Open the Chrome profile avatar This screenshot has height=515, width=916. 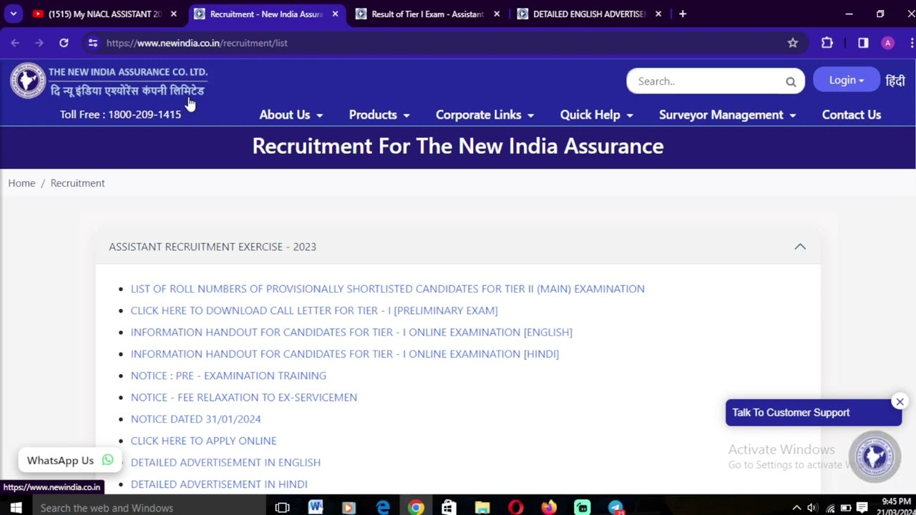pyautogui.click(x=887, y=43)
